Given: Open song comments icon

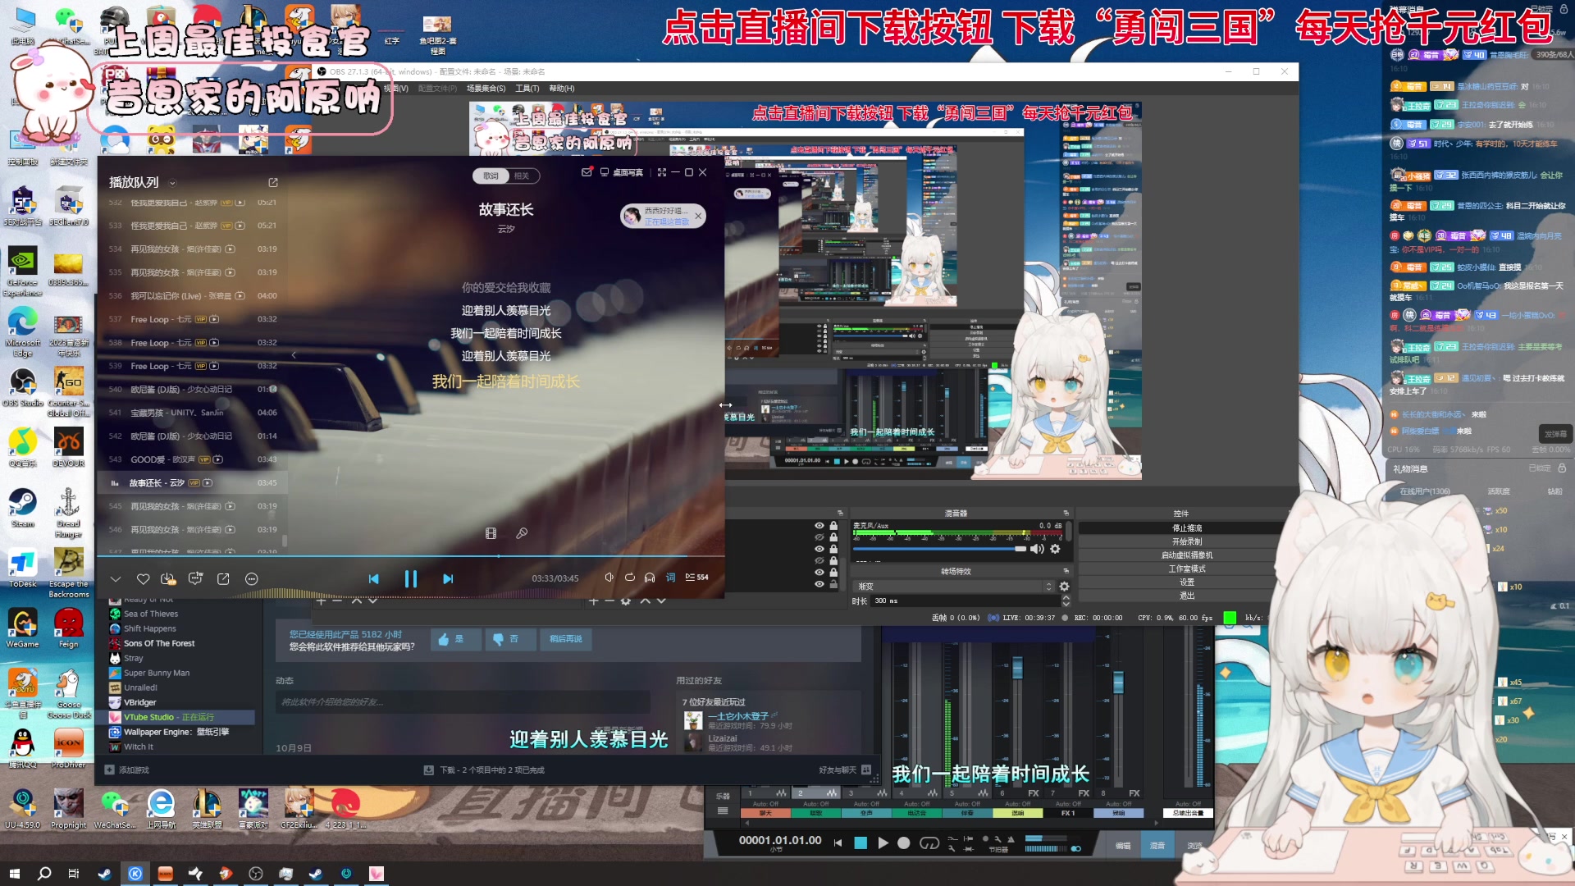Looking at the screenshot, I should click(195, 579).
